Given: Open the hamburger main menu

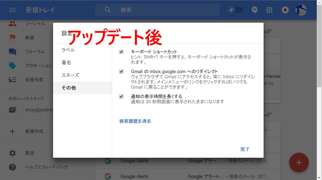Looking at the screenshot, I should [12, 10].
